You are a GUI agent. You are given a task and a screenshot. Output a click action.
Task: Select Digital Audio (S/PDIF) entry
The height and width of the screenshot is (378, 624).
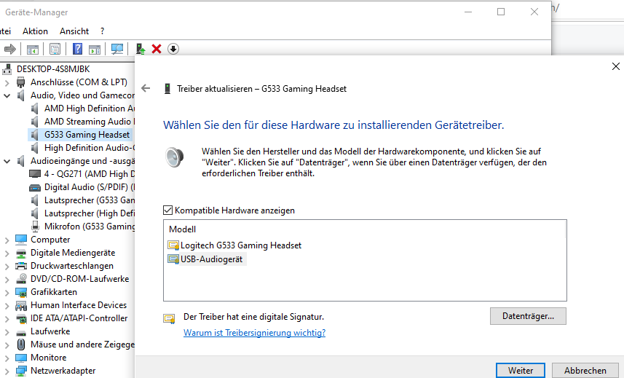(x=89, y=187)
